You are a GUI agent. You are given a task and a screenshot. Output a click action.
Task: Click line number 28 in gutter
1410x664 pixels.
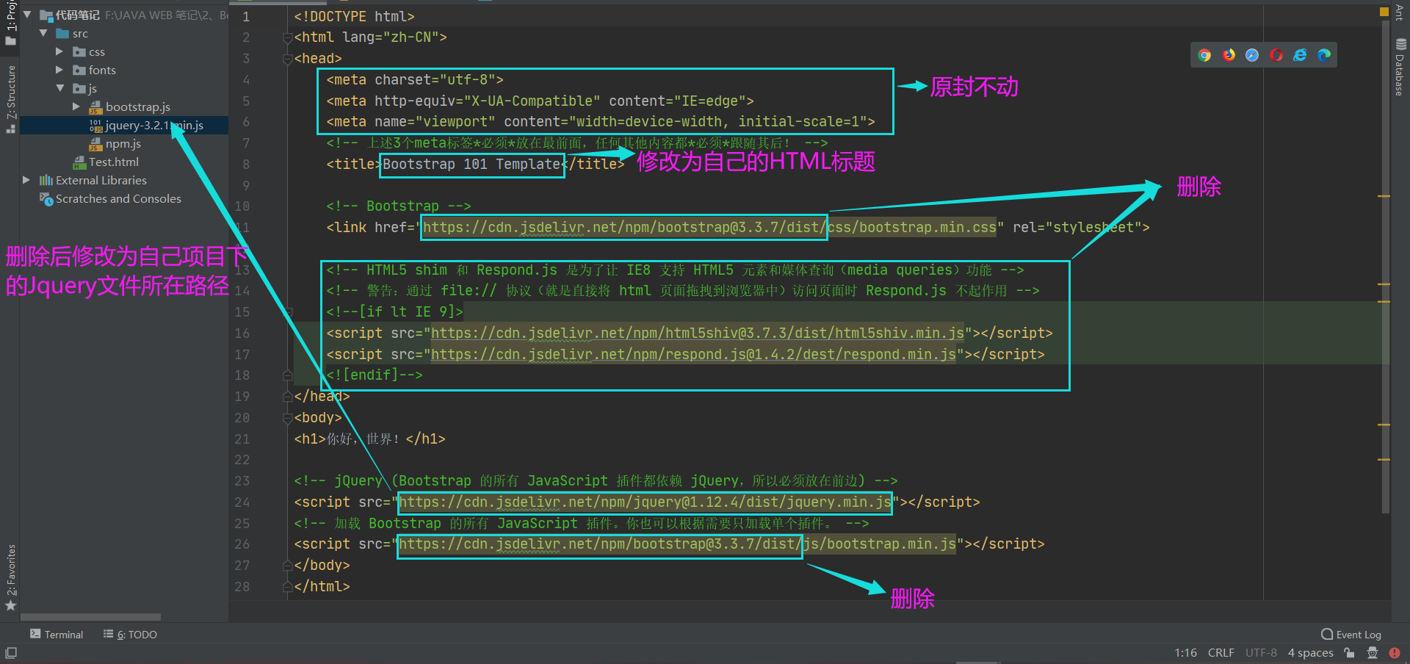242,587
